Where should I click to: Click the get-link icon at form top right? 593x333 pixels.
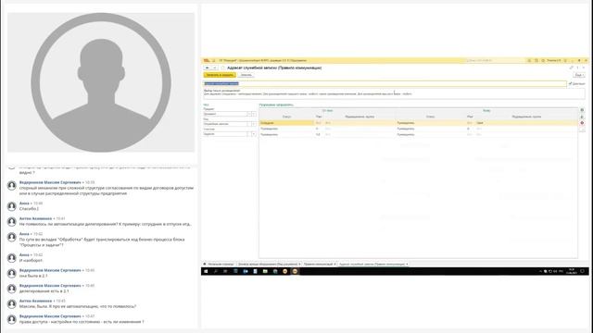point(571,68)
